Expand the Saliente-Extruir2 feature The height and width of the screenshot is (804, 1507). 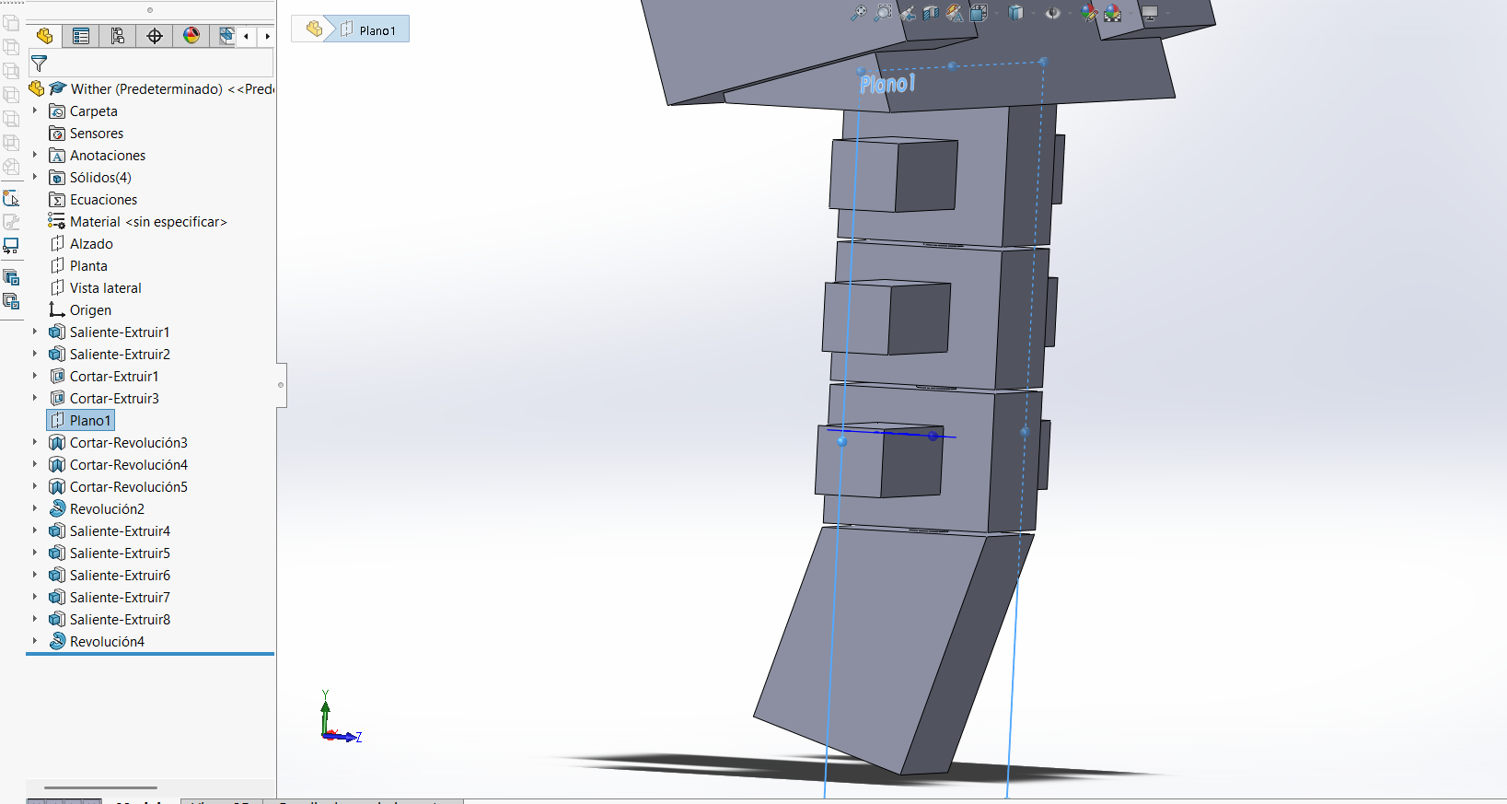pyautogui.click(x=35, y=354)
